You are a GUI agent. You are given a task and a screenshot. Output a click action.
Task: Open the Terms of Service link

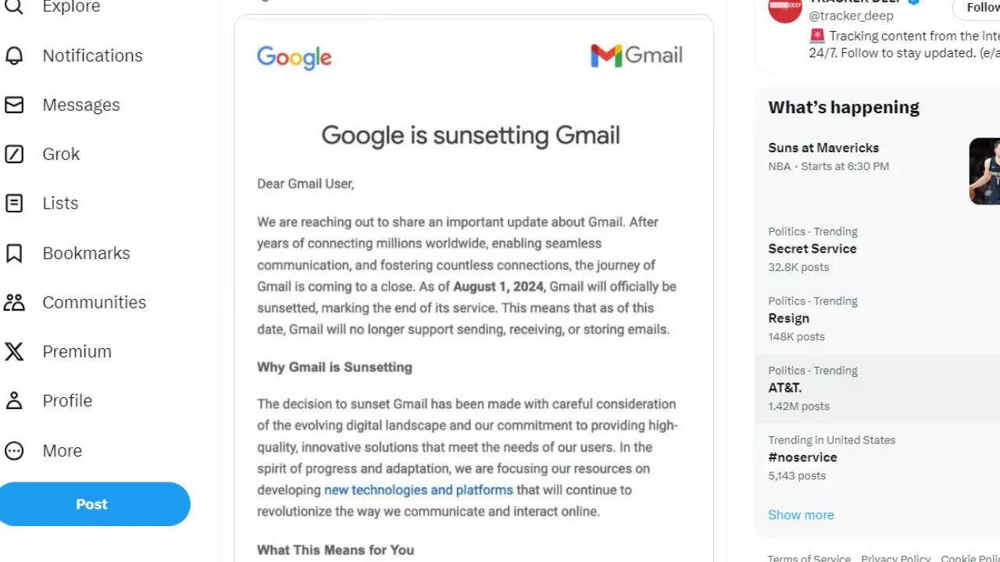coord(809,557)
